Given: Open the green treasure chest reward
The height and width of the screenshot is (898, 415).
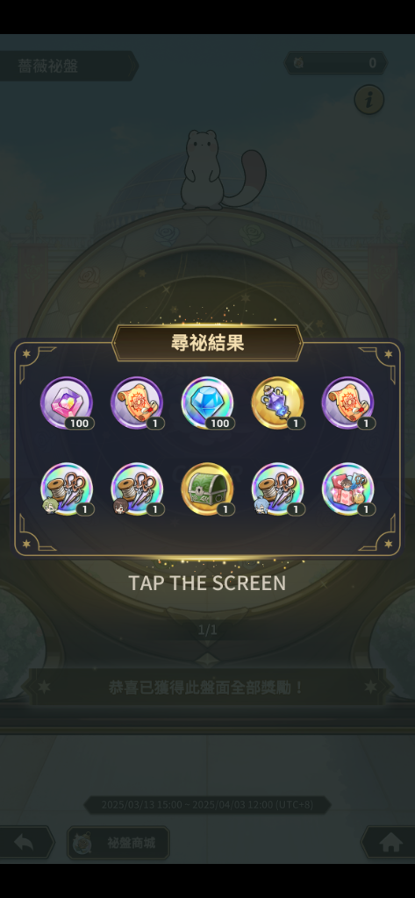Looking at the screenshot, I should [207, 489].
